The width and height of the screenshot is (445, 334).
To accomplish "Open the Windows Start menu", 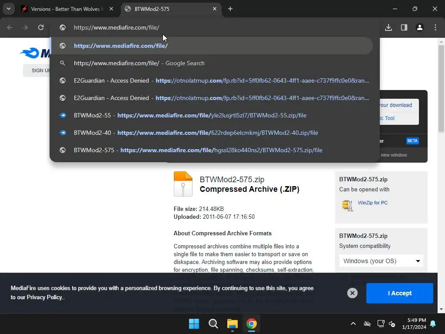I will click(x=194, y=324).
